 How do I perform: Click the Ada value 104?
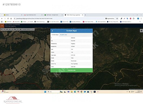click(x=72, y=49)
